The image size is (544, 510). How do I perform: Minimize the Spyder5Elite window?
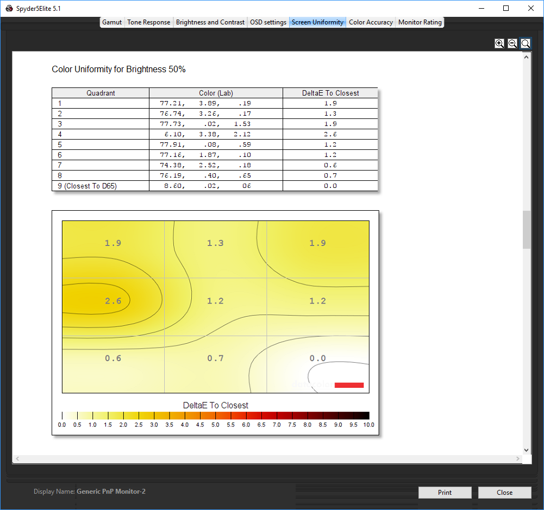[x=481, y=8]
